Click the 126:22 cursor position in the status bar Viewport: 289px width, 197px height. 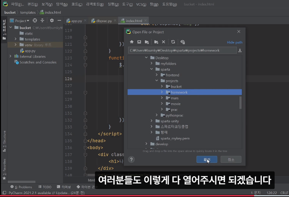click(272, 193)
